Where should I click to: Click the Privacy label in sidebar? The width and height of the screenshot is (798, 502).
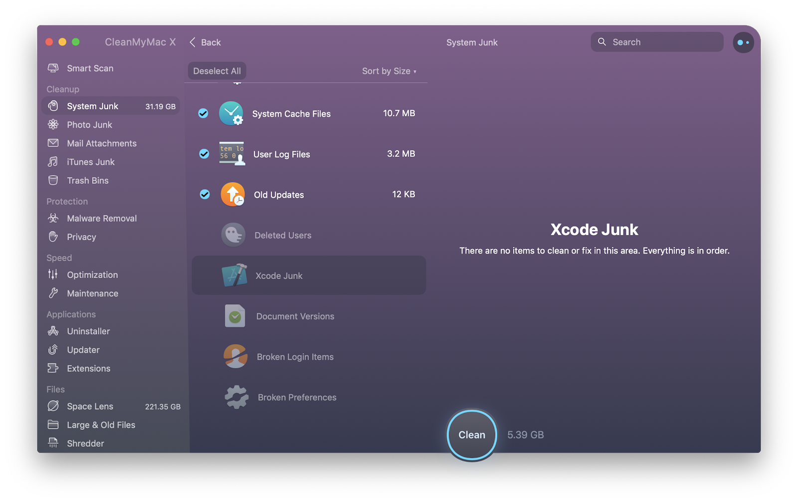click(x=81, y=237)
